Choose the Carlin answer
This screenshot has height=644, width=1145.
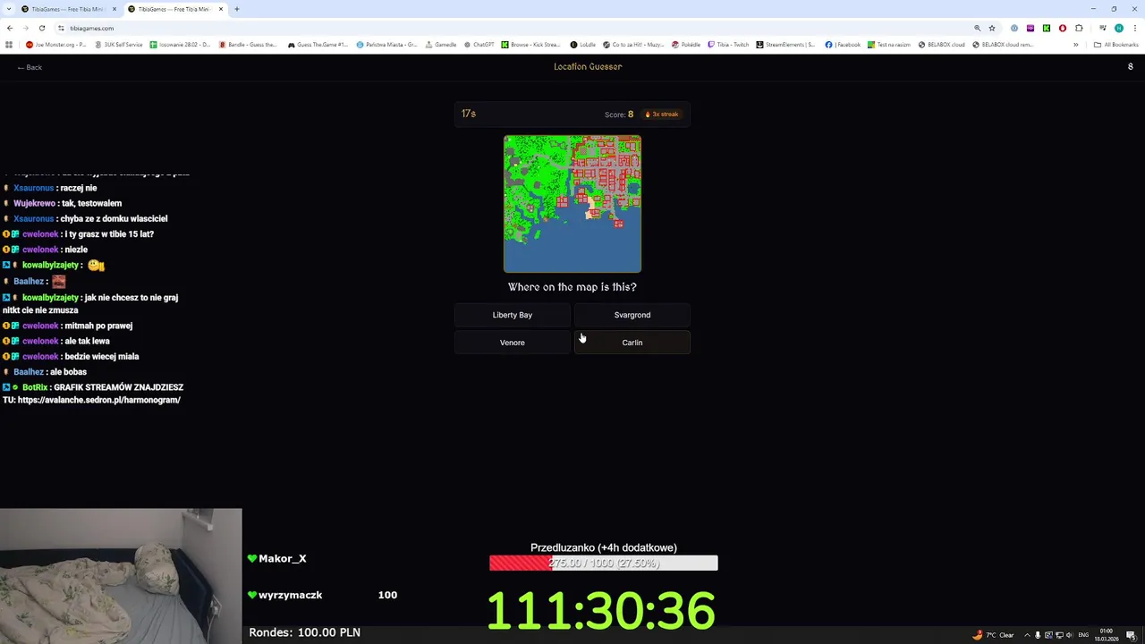[x=632, y=343]
